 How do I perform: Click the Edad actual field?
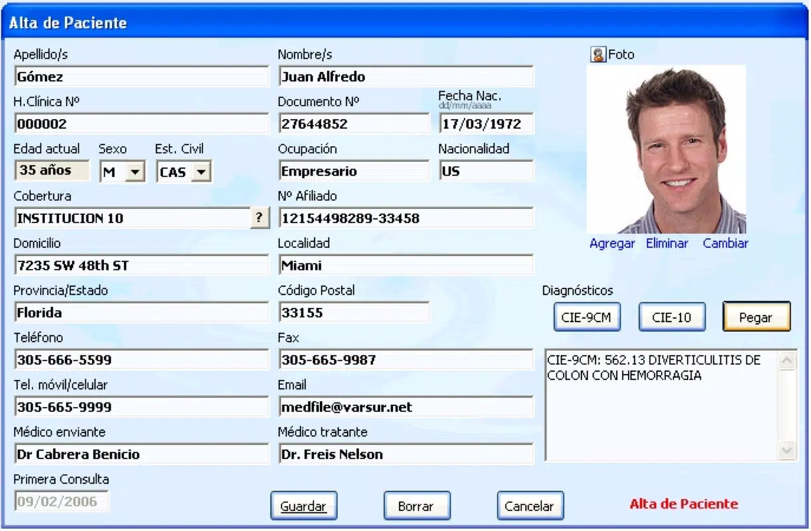click(52, 171)
